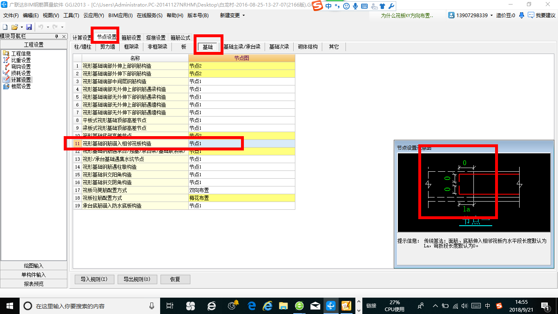Click the Save floppy disk icon
The height and width of the screenshot is (314, 558).
pyautogui.click(x=29, y=27)
